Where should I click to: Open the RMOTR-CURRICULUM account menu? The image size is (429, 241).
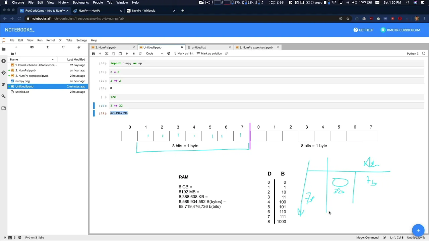400,30
